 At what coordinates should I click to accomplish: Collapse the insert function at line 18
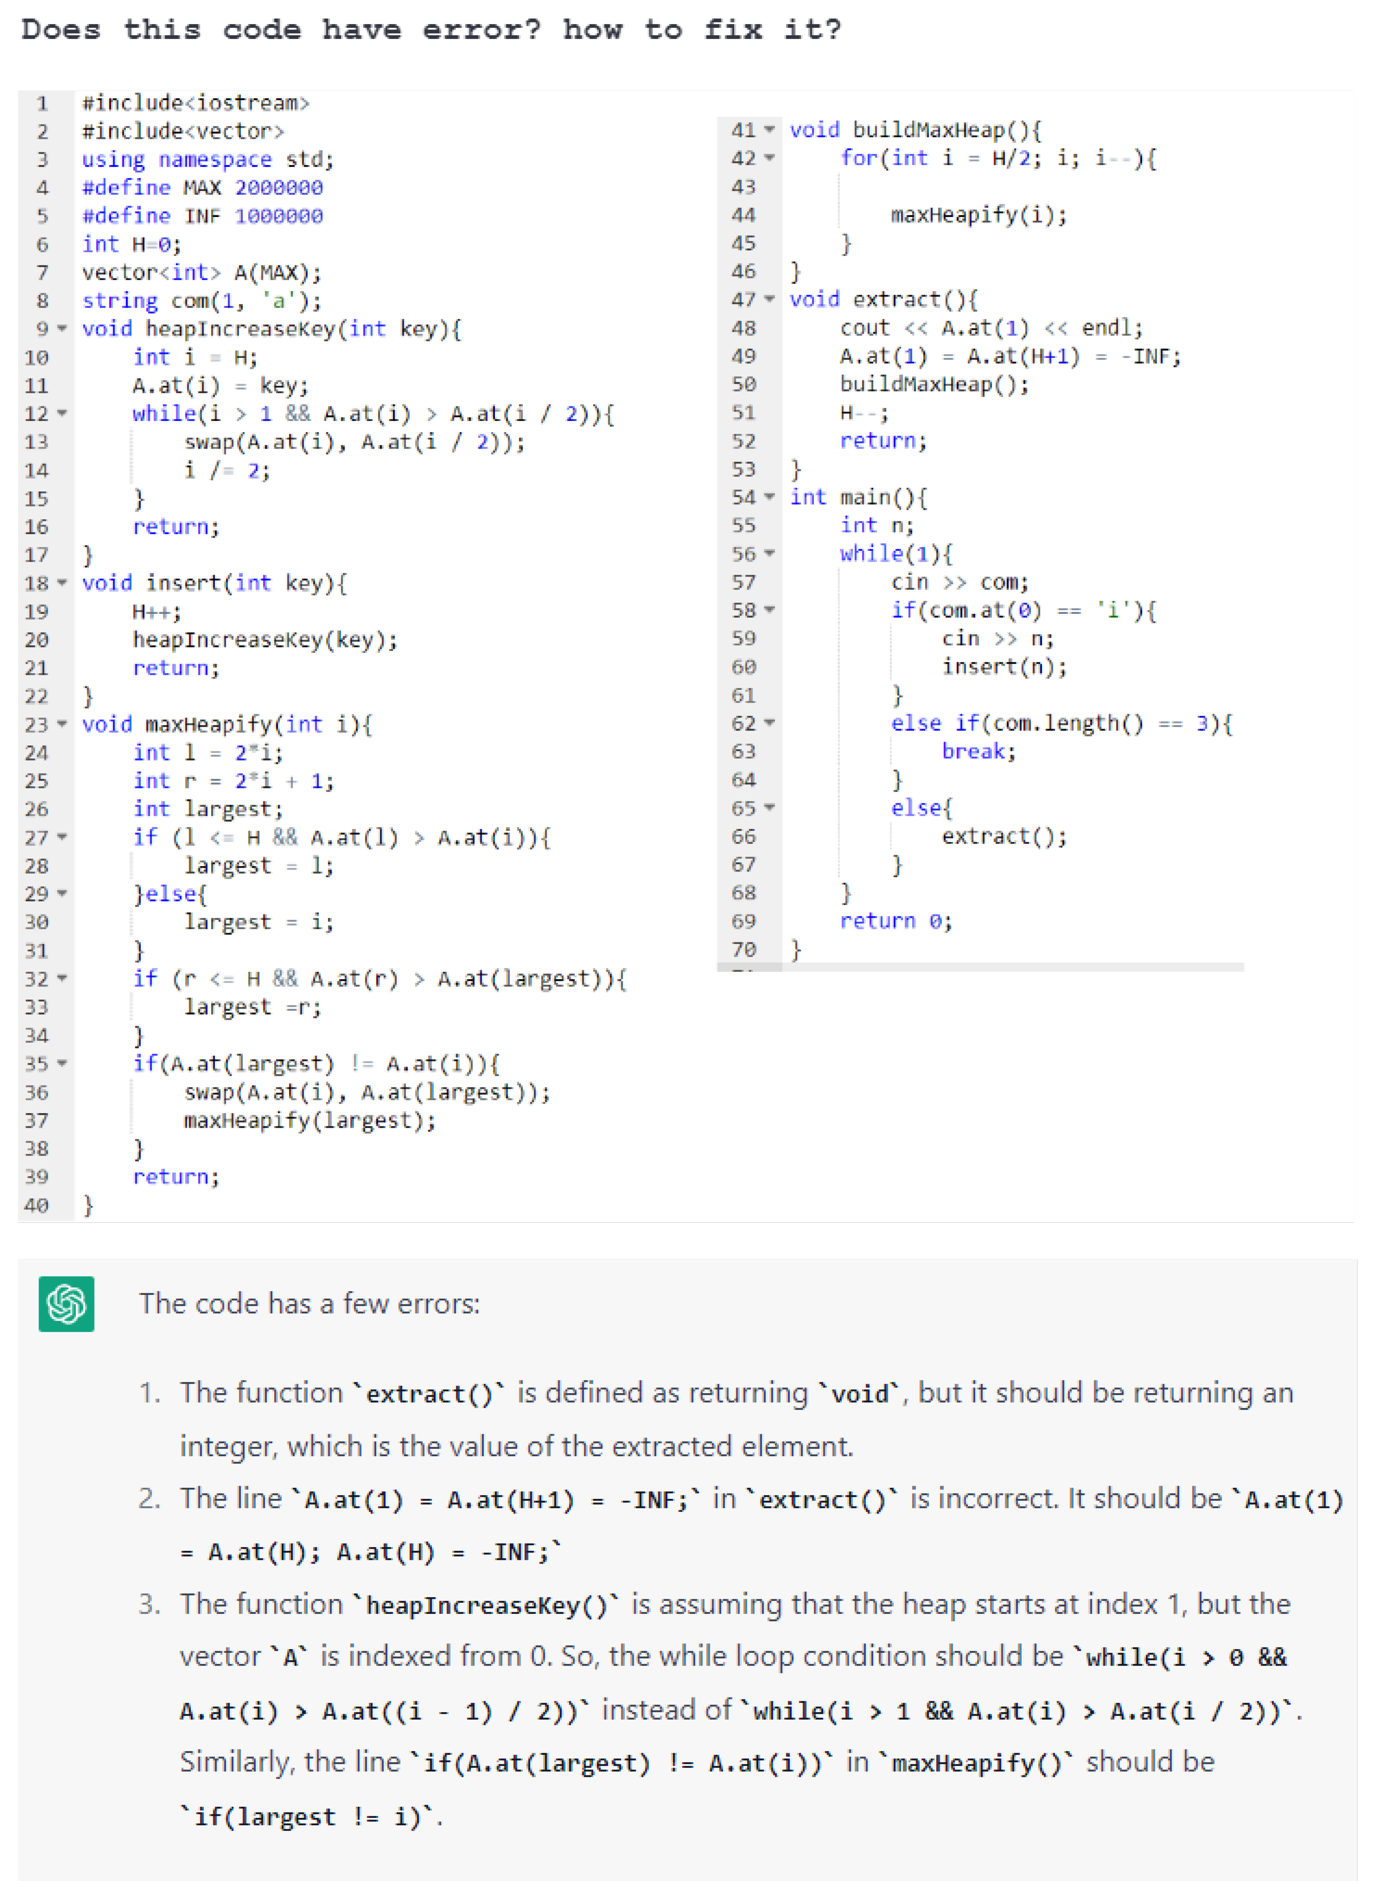(x=62, y=582)
